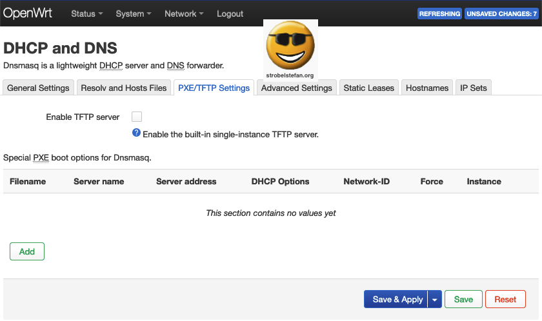This screenshot has width=542, height=321.
Task: Click the REFRESHING indicator badge
Action: pos(439,14)
